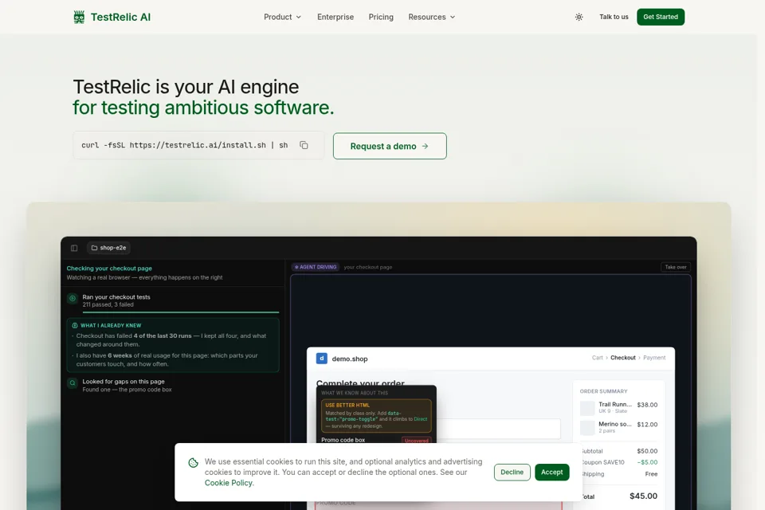Screen dimensions: 765x510
Task: Click the sidebar panel icon beside shop-e2e
Action: 74,248
